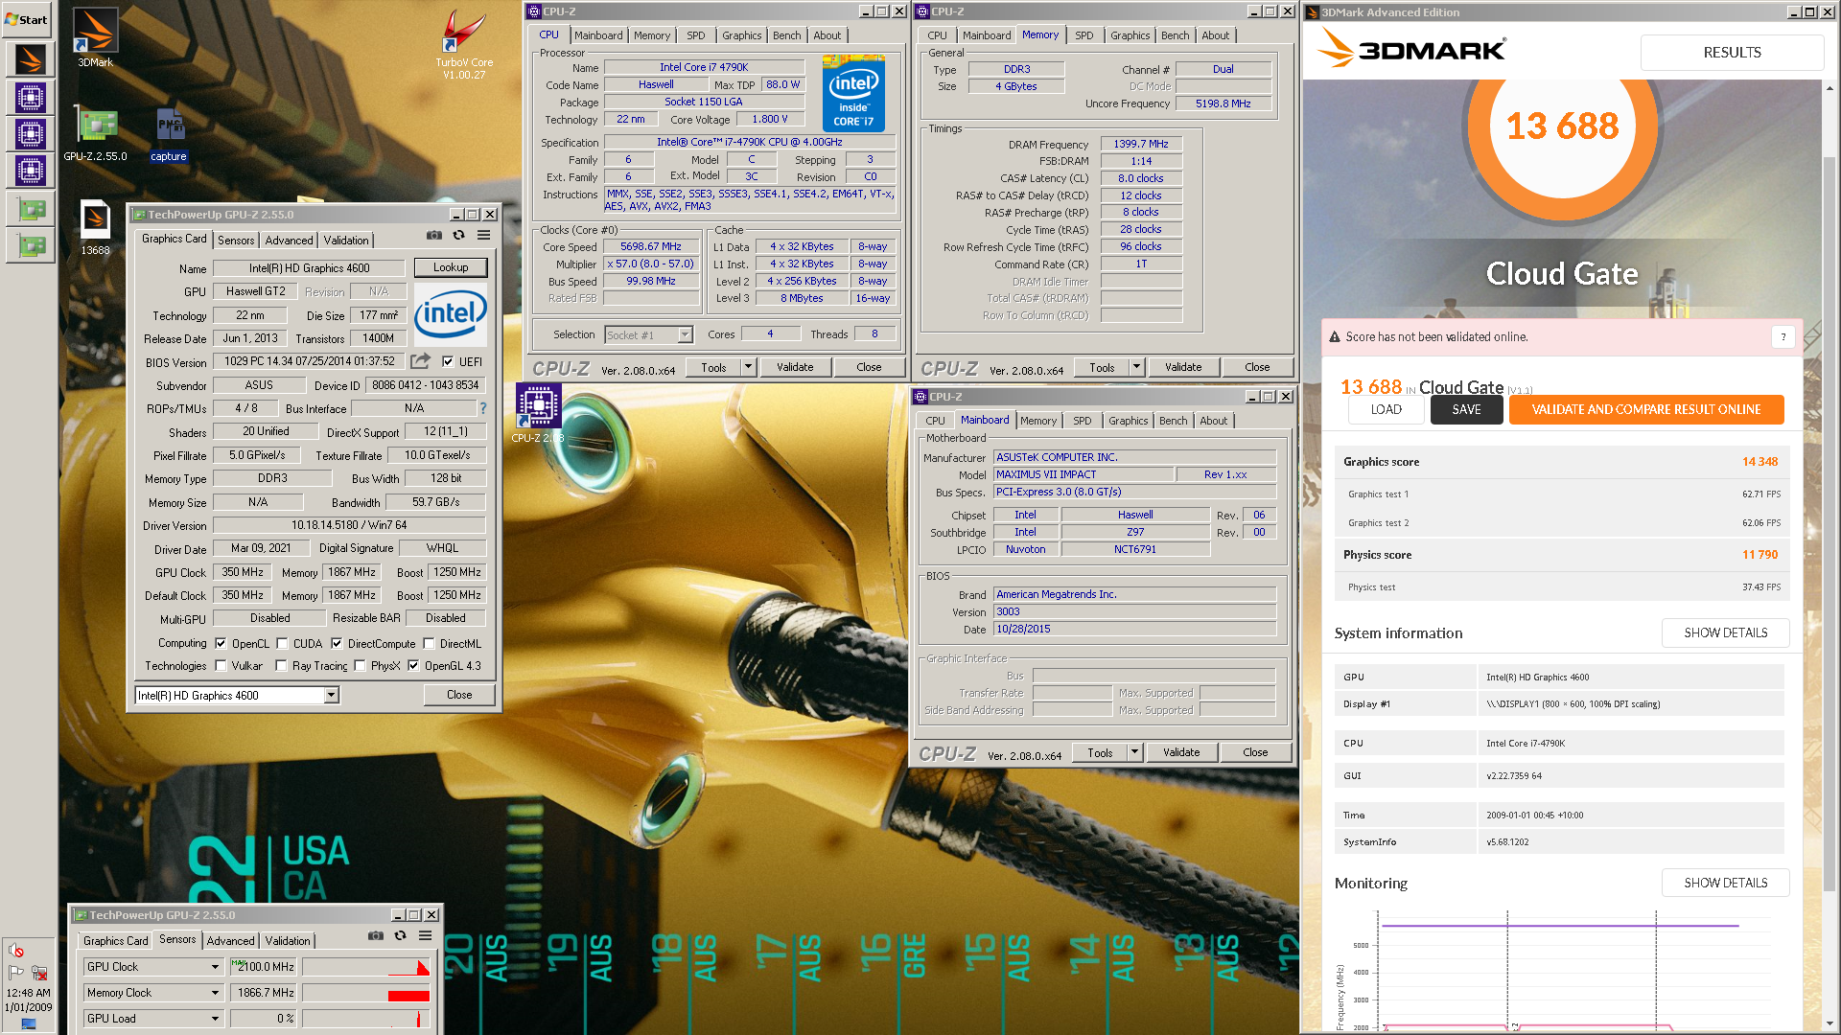This screenshot has height=1035, width=1841.
Task: Click RESULTS tab in 3DMark
Action: (x=1732, y=53)
